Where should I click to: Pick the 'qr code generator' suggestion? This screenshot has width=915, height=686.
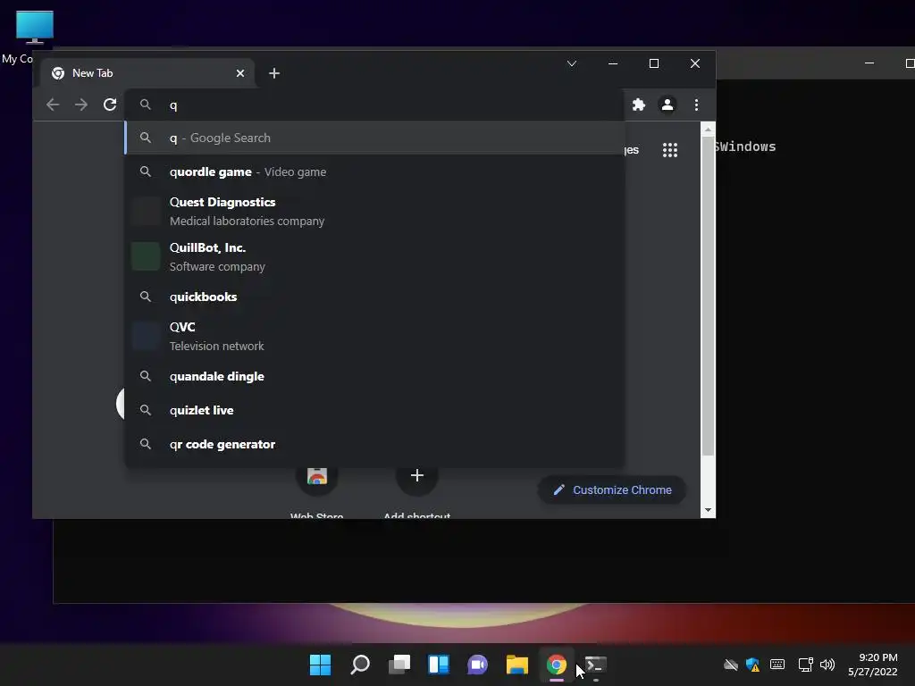[x=374, y=444]
